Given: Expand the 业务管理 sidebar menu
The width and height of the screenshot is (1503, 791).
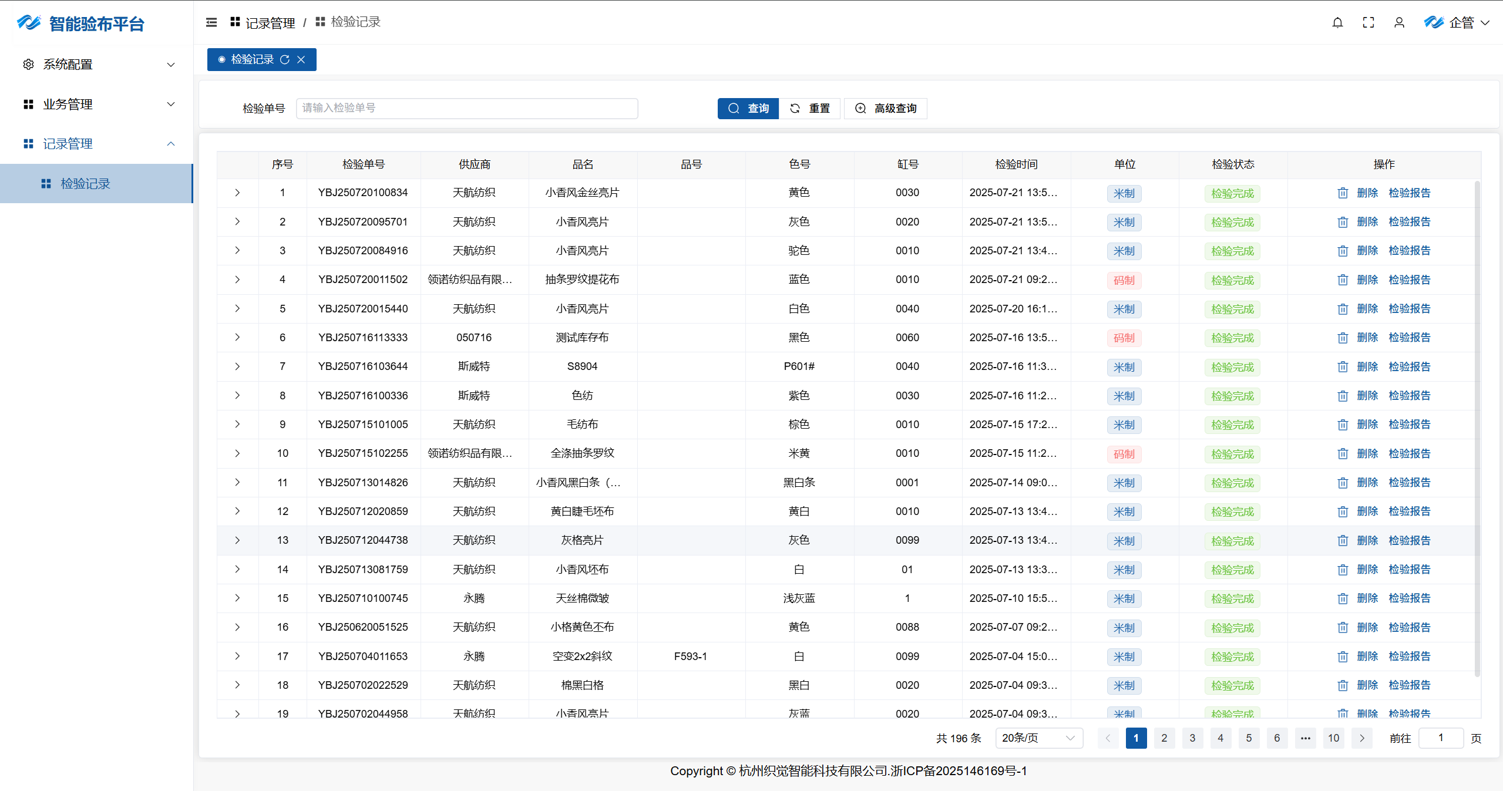Looking at the screenshot, I should [97, 105].
